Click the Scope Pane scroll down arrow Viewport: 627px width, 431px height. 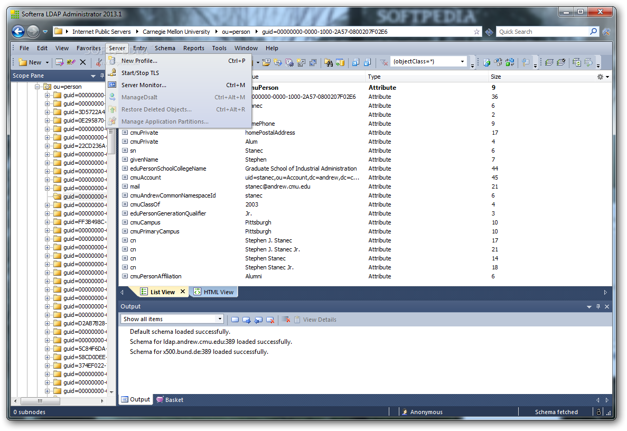click(x=111, y=392)
